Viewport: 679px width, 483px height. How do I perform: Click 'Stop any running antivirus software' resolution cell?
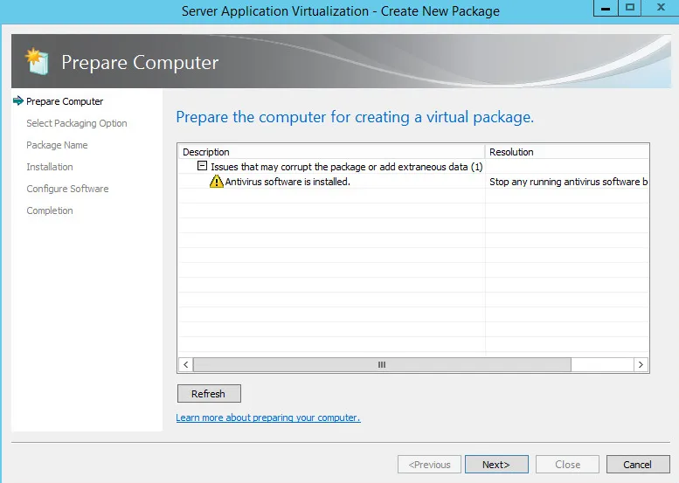click(567, 182)
